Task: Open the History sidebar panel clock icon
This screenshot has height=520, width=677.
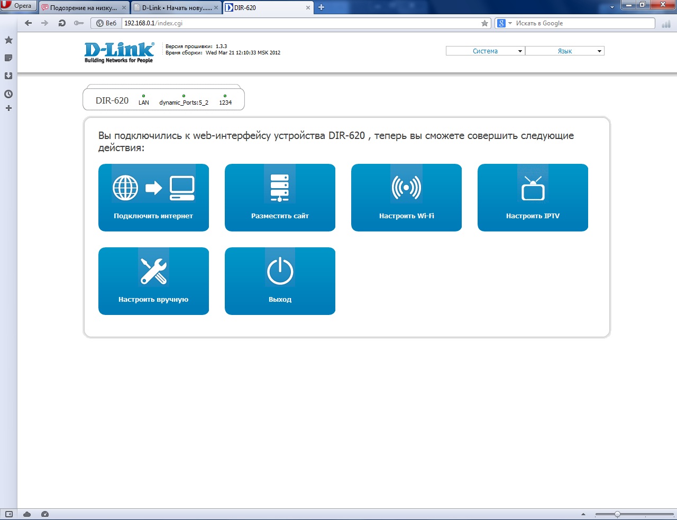Action: click(x=8, y=94)
